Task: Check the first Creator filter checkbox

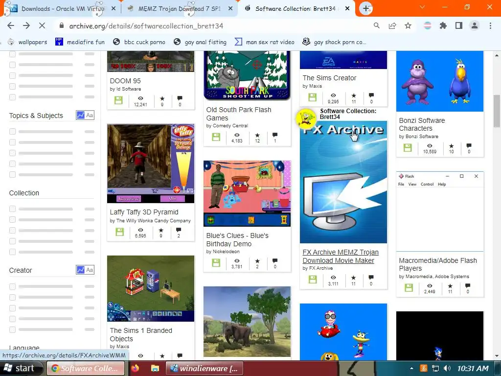Action: [12, 286]
